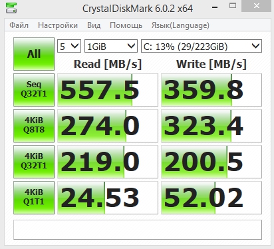
Task: Run all benchmarks with the All button
Action: coord(34,54)
